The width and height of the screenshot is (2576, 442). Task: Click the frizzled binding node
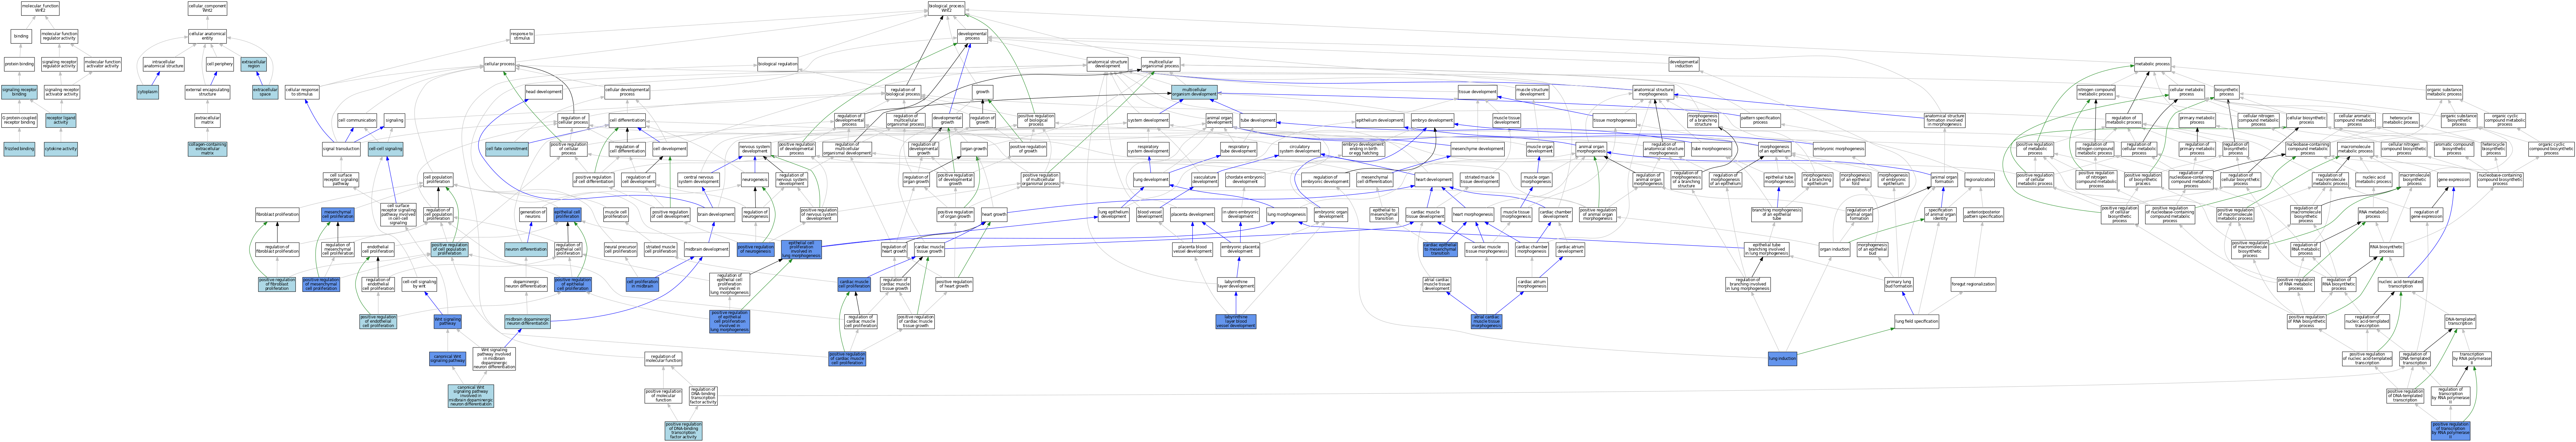click(19, 149)
